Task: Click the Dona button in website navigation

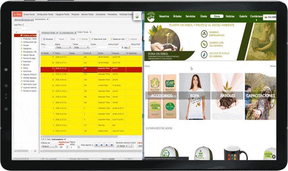Action: tap(216, 16)
